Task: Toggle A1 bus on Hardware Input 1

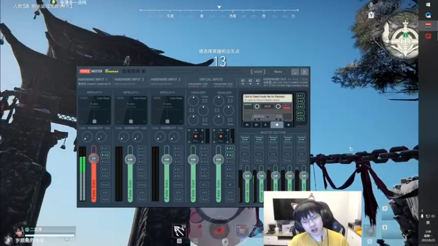Action: tap(105, 148)
